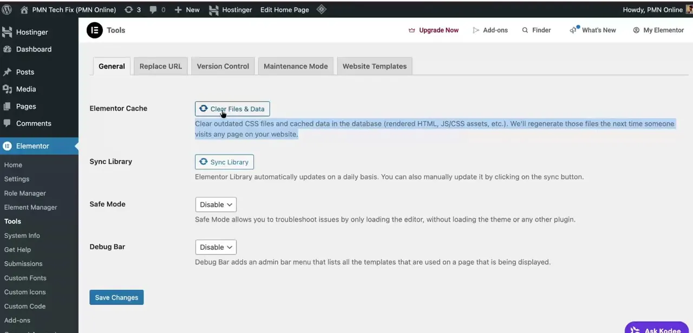The image size is (693, 333).
Task: Click the crown icon beside Upgrade Now
Action: [412, 30]
